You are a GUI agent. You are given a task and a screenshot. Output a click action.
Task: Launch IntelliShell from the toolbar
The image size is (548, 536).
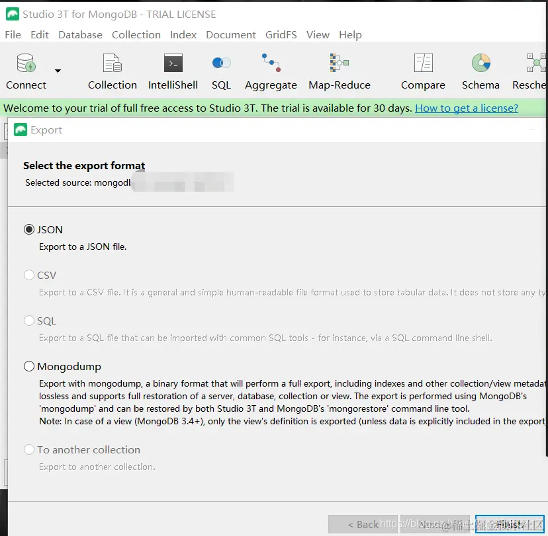(173, 63)
